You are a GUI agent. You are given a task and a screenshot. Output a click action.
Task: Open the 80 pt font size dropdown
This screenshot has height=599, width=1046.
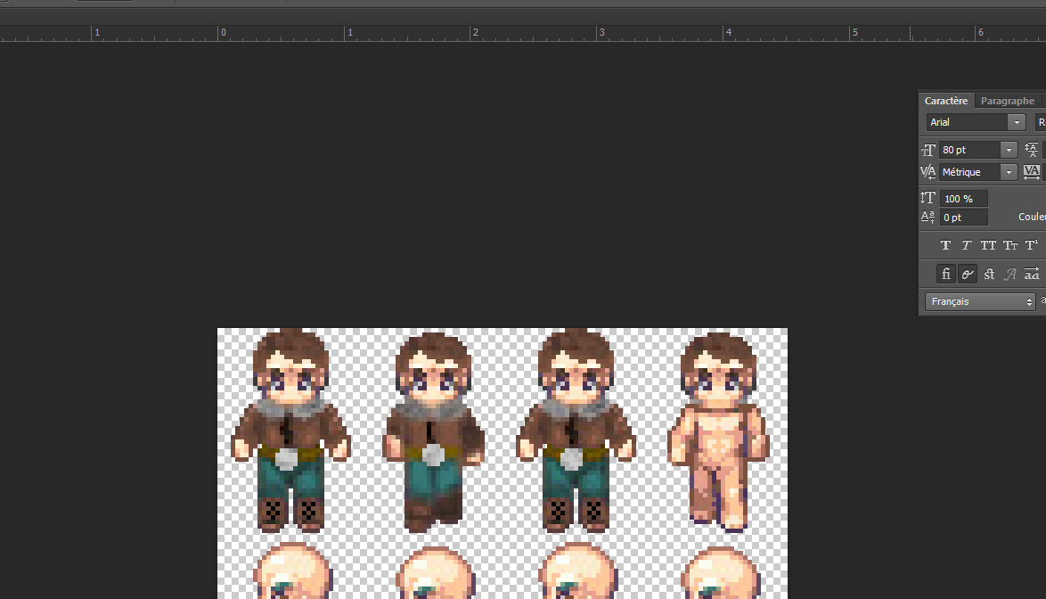(1008, 150)
